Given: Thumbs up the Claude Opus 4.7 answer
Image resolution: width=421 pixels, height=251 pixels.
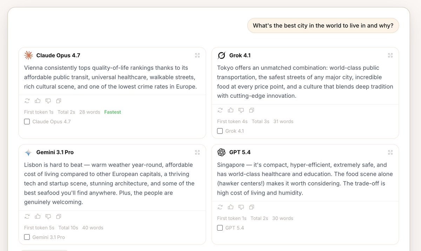Looking at the screenshot, I should click(x=38, y=101).
